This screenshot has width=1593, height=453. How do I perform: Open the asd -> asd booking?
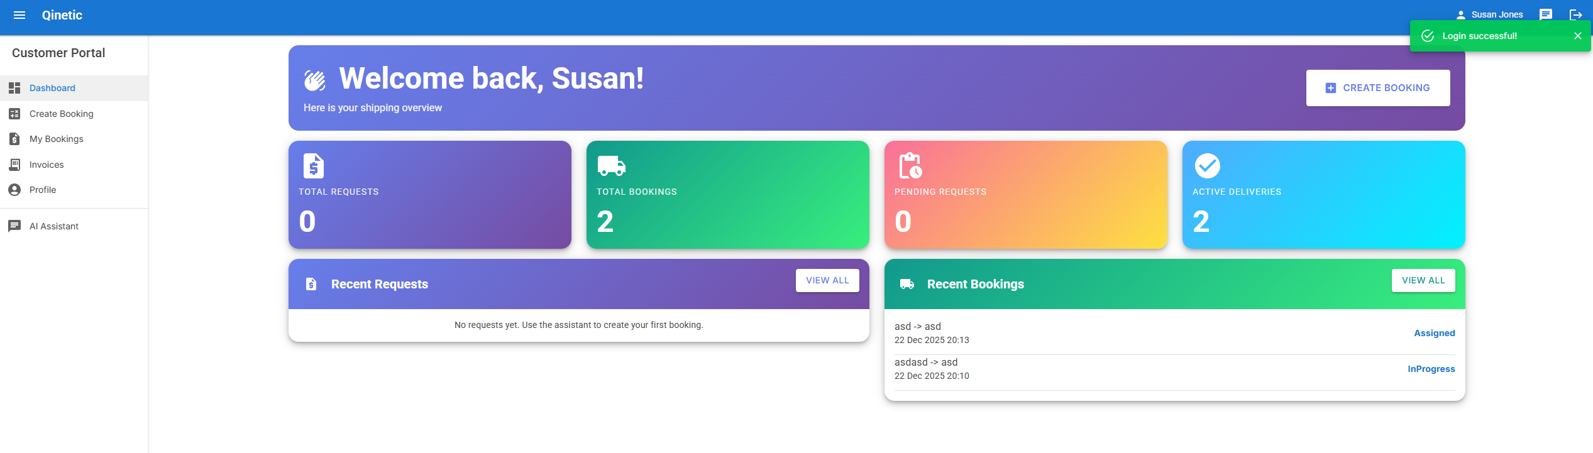coord(1175,333)
